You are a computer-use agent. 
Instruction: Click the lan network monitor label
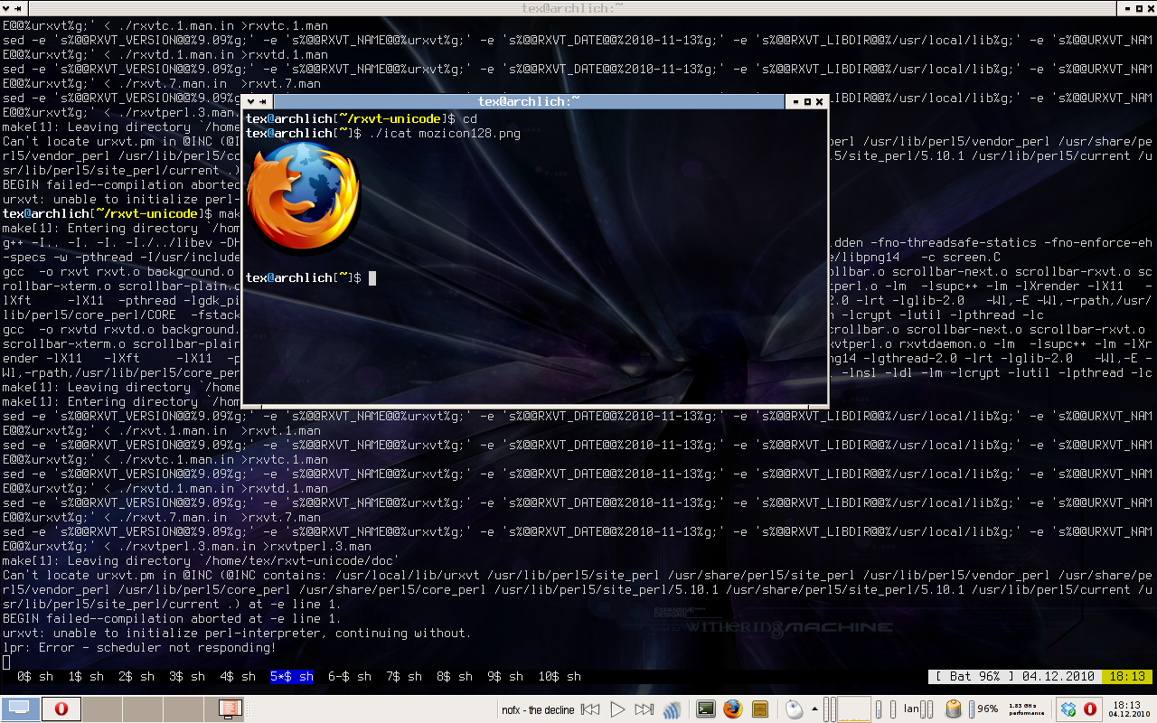(x=911, y=709)
